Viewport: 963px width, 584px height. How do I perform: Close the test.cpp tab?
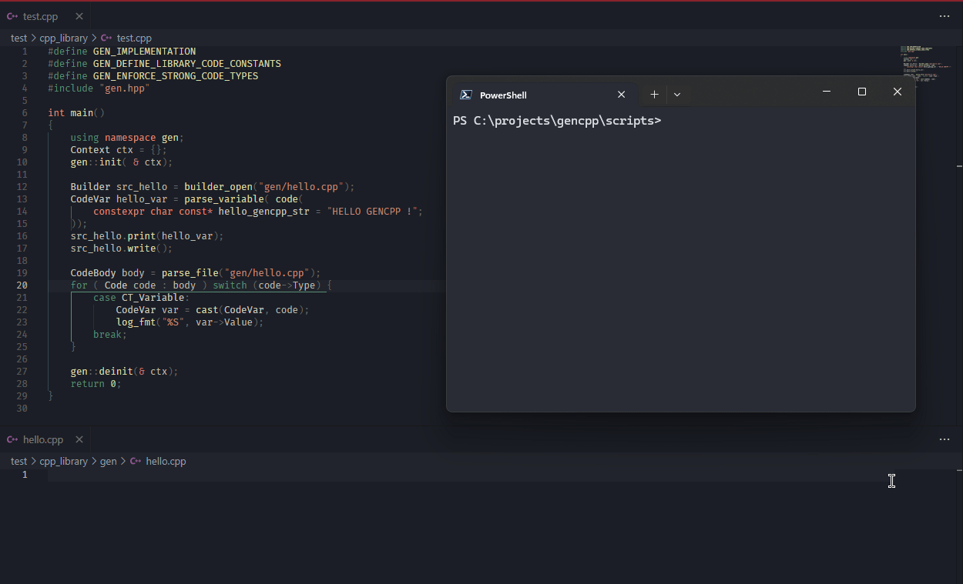pos(79,15)
